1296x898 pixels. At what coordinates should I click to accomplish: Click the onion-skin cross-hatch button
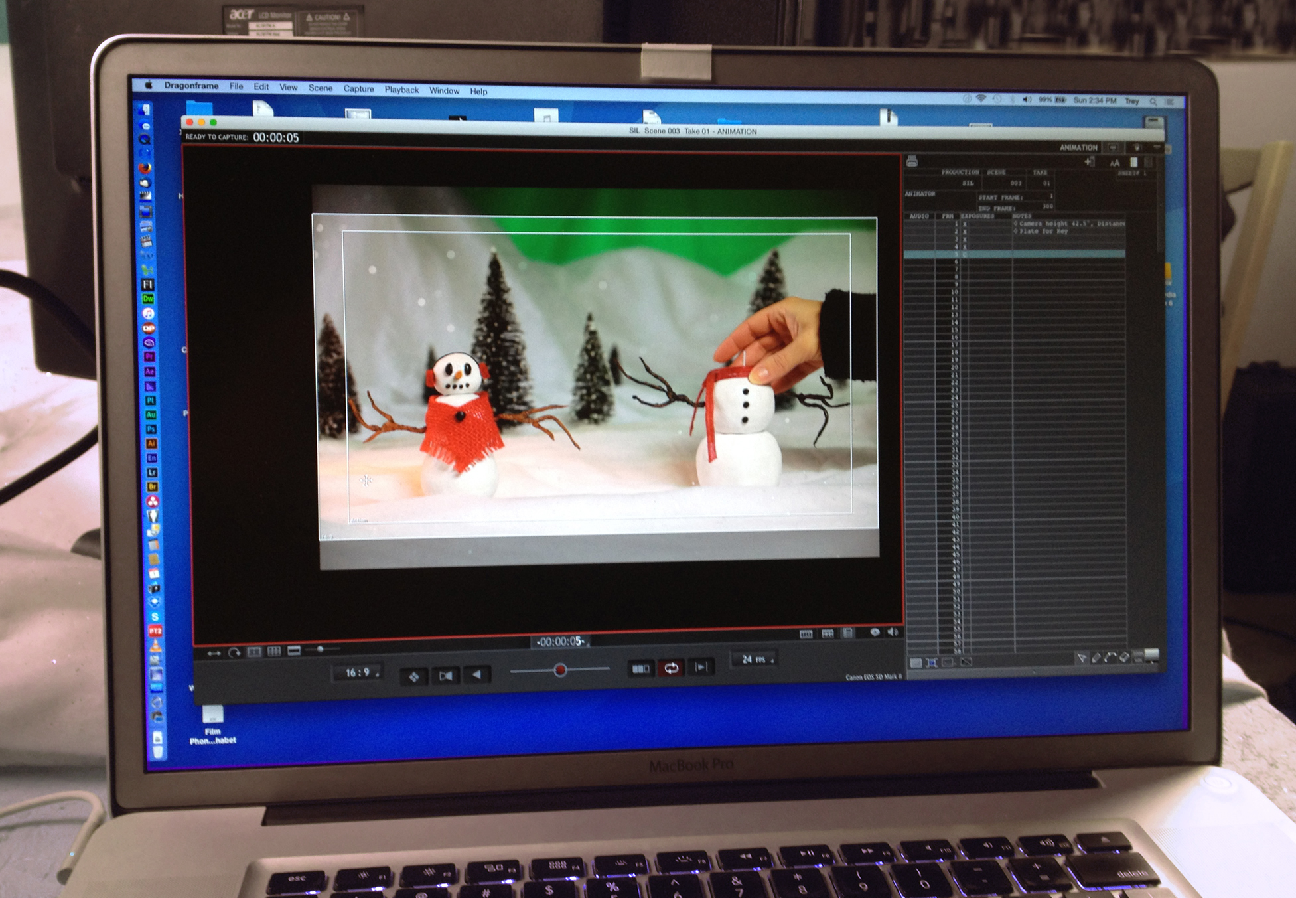pos(413,676)
